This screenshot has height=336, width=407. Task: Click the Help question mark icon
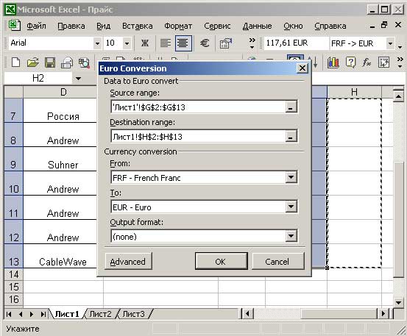click(350, 62)
